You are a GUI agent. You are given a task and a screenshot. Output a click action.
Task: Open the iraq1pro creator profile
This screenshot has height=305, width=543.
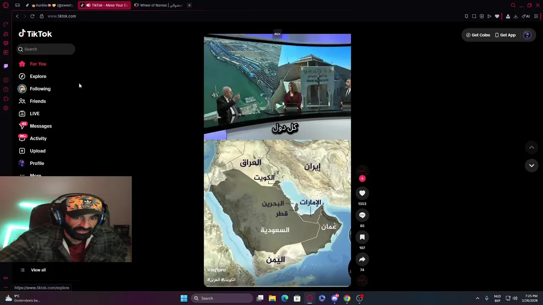[x=216, y=270]
